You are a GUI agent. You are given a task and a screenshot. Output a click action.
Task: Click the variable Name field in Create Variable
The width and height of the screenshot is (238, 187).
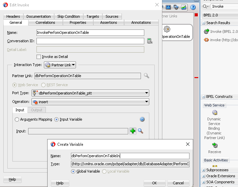[130, 156]
